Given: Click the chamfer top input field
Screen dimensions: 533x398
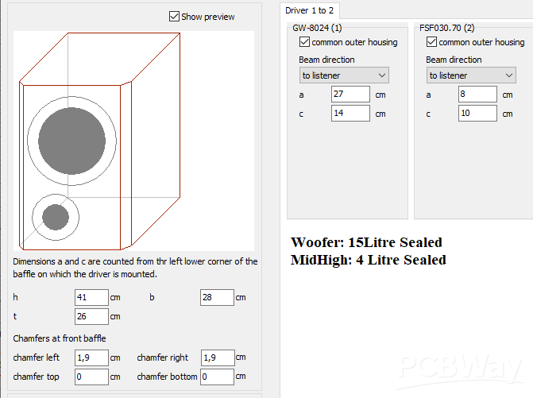Looking at the screenshot, I should (91, 377).
